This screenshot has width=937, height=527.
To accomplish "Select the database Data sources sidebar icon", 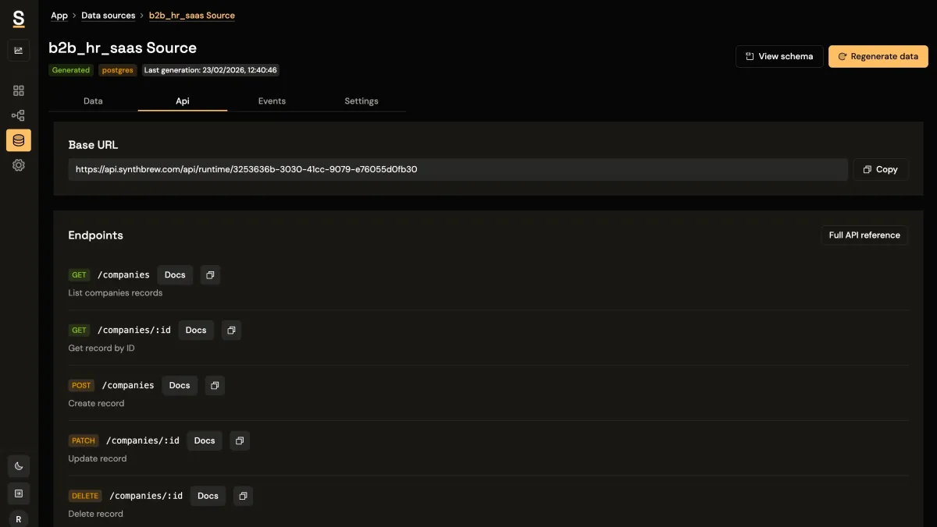I will [19, 140].
